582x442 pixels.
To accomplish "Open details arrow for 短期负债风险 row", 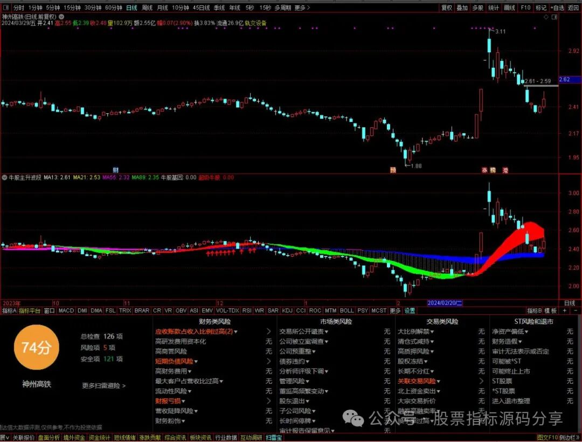I will [x=269, y=361].
